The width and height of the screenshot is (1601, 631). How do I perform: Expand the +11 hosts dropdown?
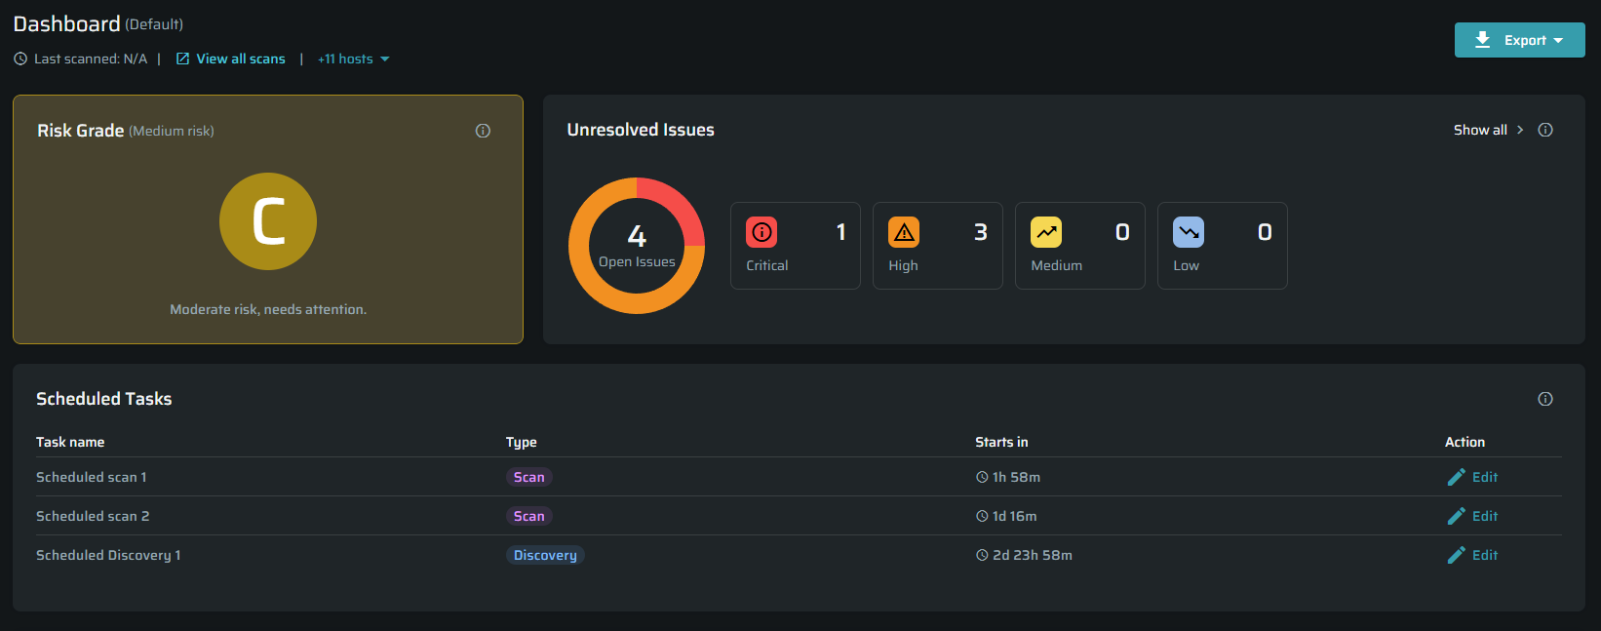click(354, 59)
